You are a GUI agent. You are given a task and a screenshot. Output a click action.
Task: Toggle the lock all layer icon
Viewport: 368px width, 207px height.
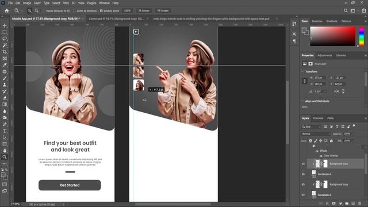coord(331,141)
